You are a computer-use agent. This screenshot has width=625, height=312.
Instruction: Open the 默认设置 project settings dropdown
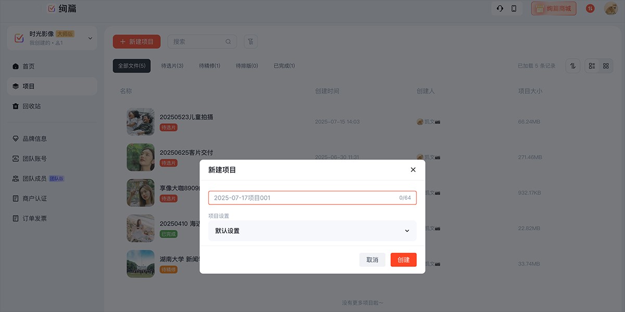tap(312, 230)
